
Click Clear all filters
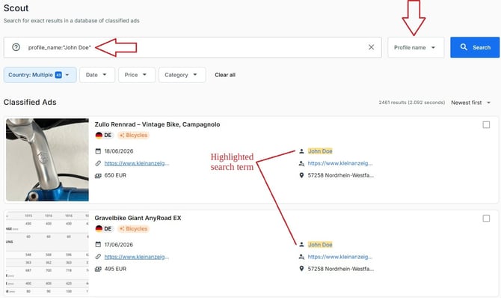tap(225, 75)
